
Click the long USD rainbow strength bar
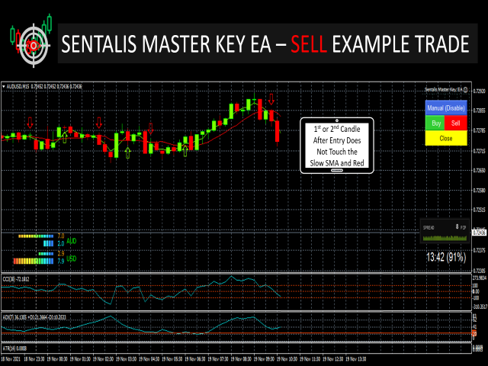(34, 261)
